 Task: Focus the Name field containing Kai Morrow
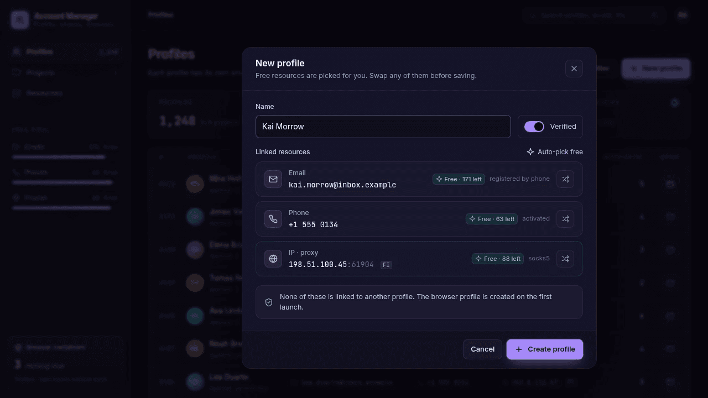click(x=383, y=127)
